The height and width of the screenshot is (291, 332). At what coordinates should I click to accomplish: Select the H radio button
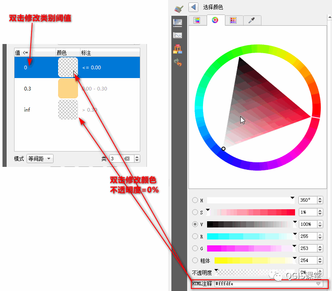click(x=195, y=200)
